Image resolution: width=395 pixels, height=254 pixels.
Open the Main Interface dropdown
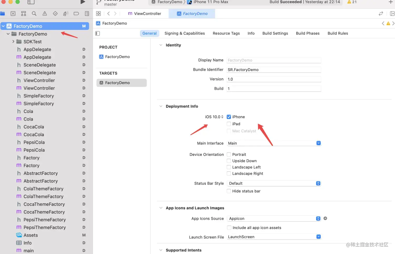274,143
